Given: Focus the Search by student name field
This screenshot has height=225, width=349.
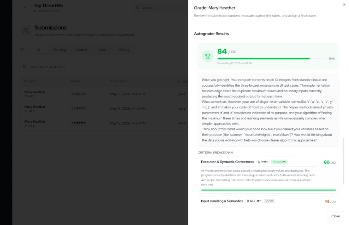Looking at the screenshot, I should (66, 67).
